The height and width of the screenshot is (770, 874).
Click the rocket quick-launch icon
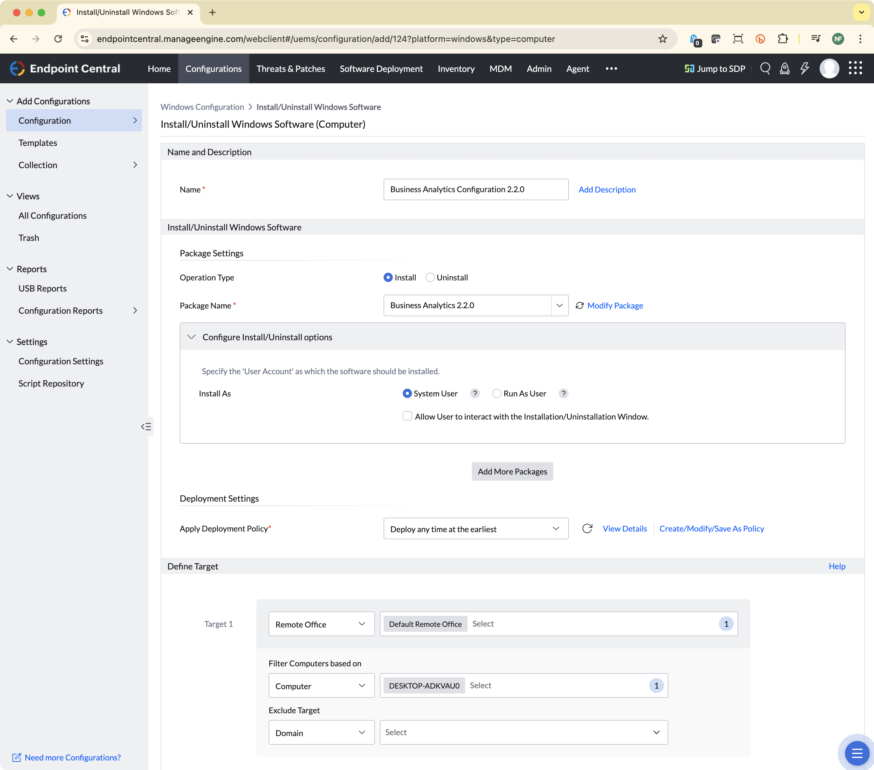(x=785, y=68)
